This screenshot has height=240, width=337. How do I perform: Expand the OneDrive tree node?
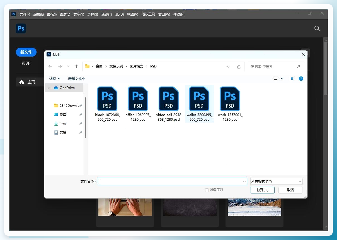[x=49, y=88]
